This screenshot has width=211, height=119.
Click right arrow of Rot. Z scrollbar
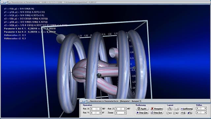pyautogui.click(x=125, y=109)
